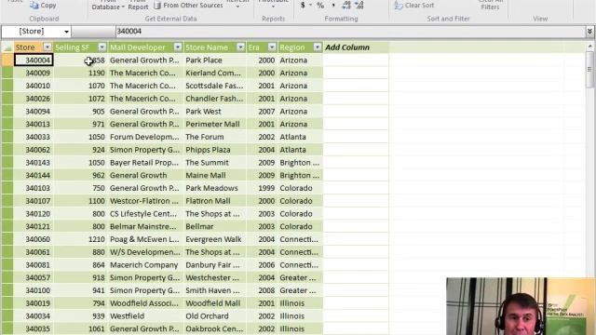Click row selector for store 340120
Image resolution: width=596 pixels, height=335 pixels.
pos(7,214)
